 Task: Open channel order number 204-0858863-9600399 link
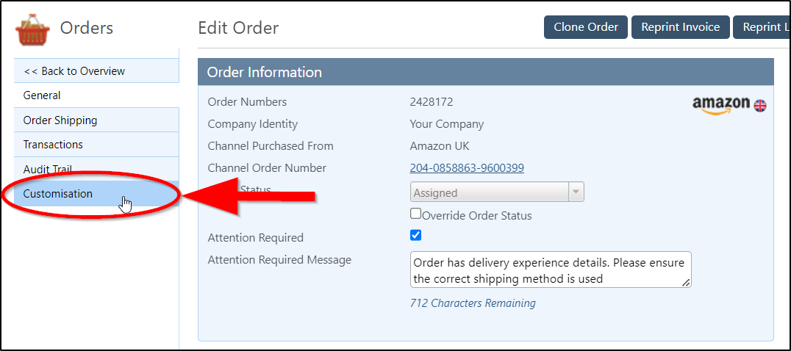[467, 167]
